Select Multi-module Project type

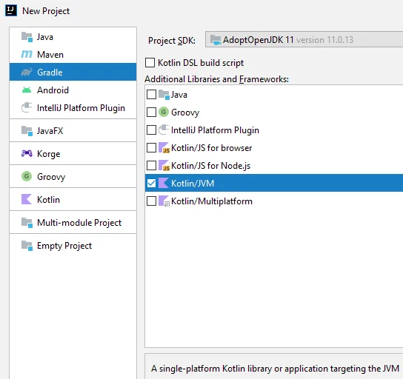(x=73, y=223)
